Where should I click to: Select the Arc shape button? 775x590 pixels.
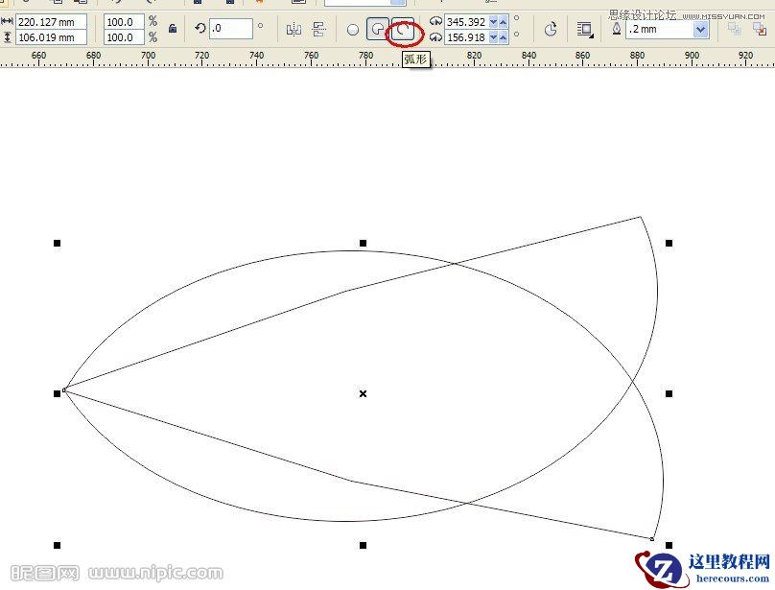pos(403,30)
